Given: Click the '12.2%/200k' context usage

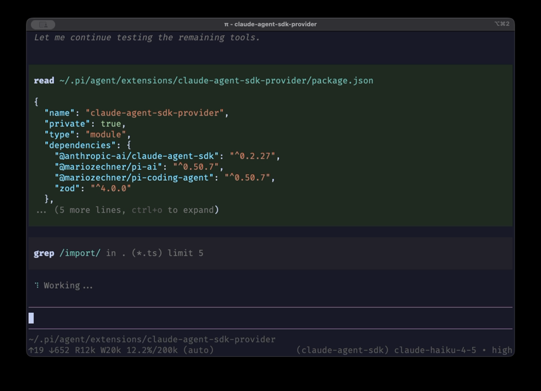Looking at the screenshot, I should (x=152, y=350).
